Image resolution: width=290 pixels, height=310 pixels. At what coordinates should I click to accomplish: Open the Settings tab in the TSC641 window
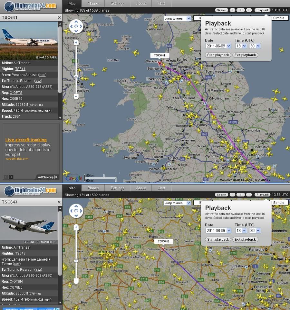pos(117,4)
